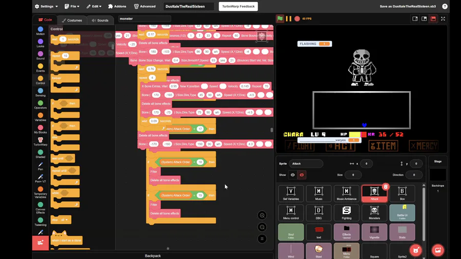Open the Backpack panel
461x259 pixels.
point(153,256)
